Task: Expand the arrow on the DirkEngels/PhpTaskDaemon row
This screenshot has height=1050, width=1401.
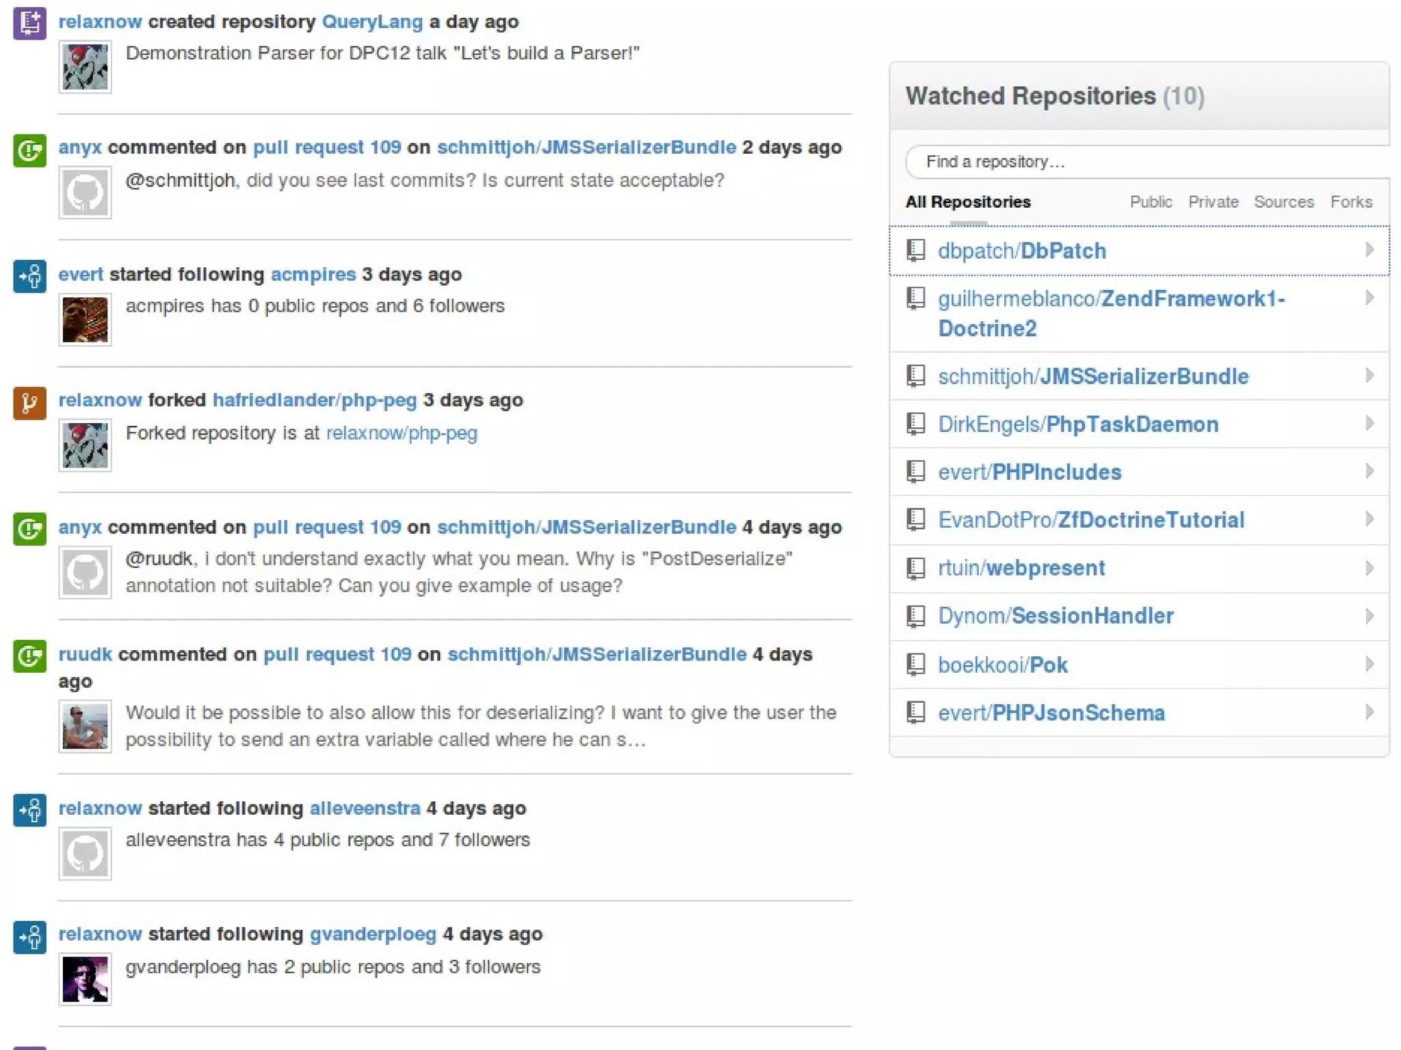Action: (1369, 423)
